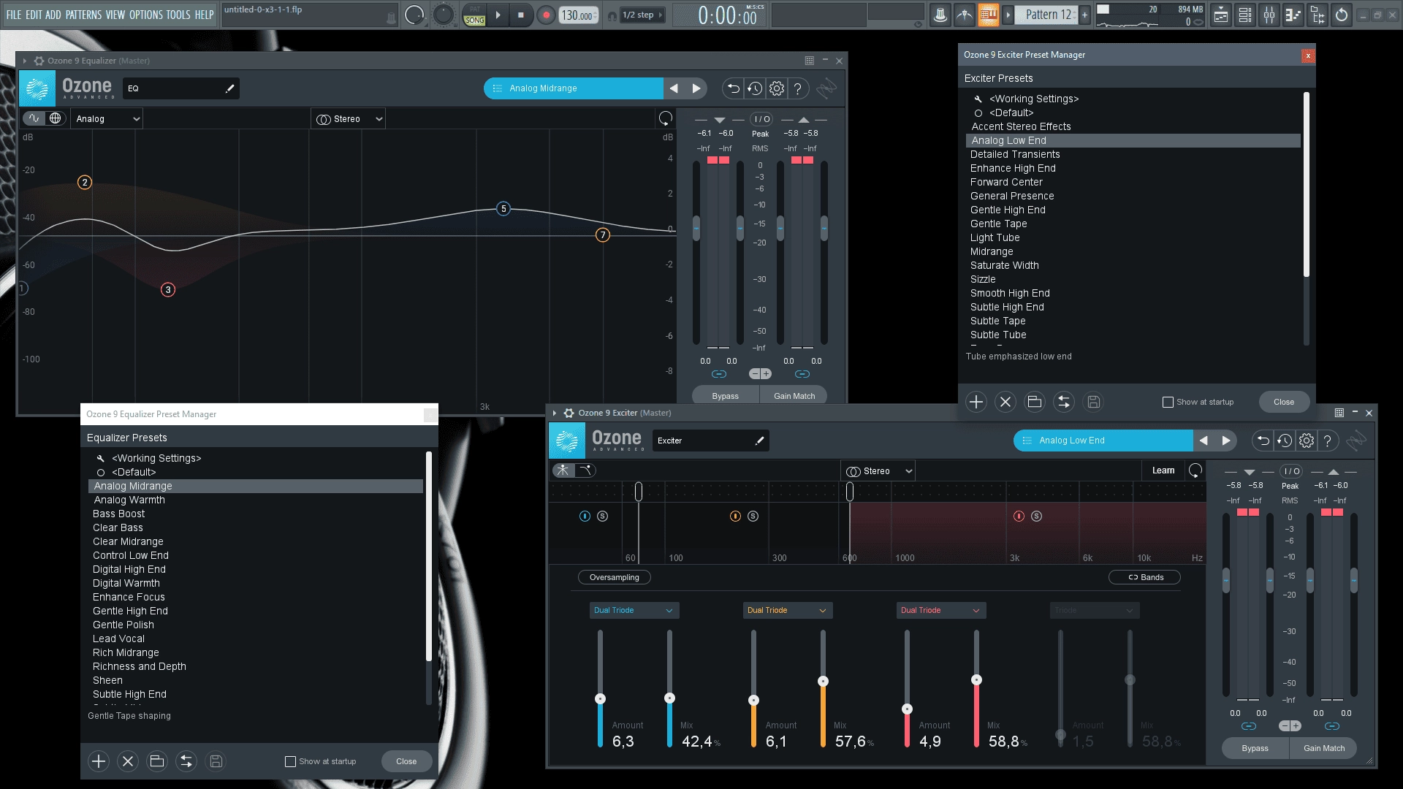Delete preset in Equalizer Preset Manager
1403x789 pixels.
(x=128, y=761)
